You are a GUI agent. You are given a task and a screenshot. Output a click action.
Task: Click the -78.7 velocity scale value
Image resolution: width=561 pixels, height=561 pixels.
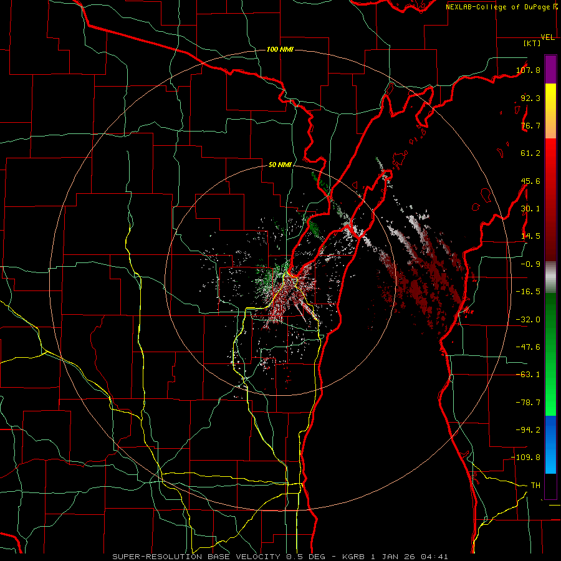pos(528,403)
